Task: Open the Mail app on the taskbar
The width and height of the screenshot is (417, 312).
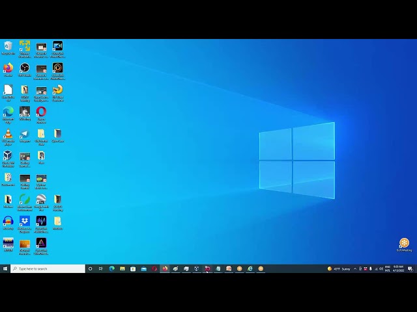Action: [x=144, y=268]
